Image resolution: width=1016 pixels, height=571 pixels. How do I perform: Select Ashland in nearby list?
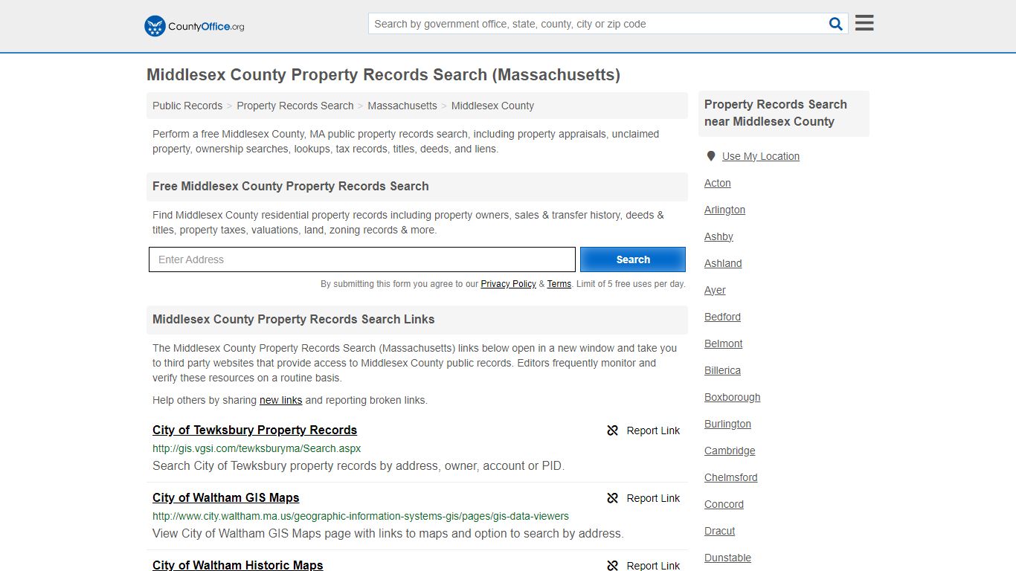tap(723, 263)
